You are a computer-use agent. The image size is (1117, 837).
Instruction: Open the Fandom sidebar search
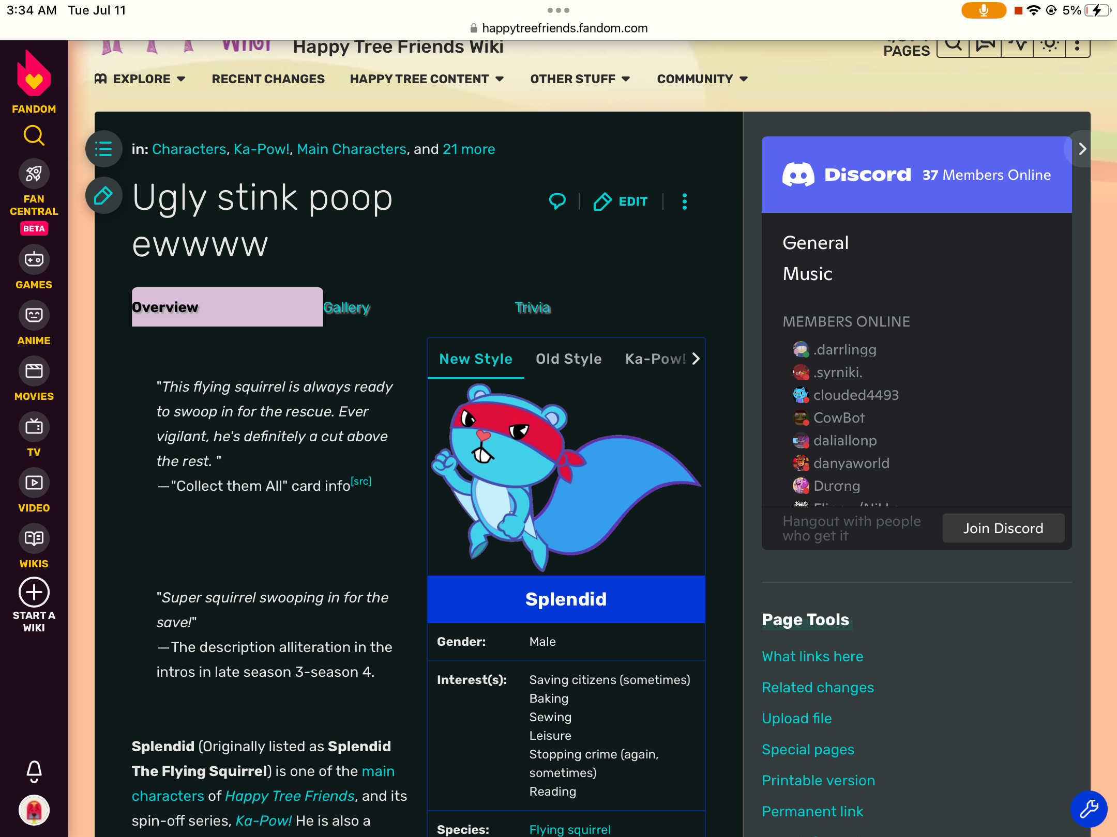(x=34, y=135)
